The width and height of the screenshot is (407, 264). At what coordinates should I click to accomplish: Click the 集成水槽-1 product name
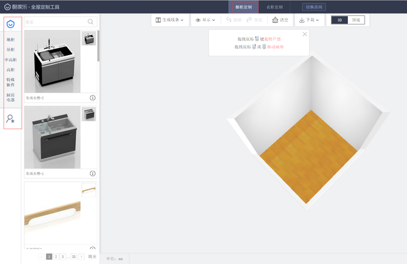tap(35, 174)
